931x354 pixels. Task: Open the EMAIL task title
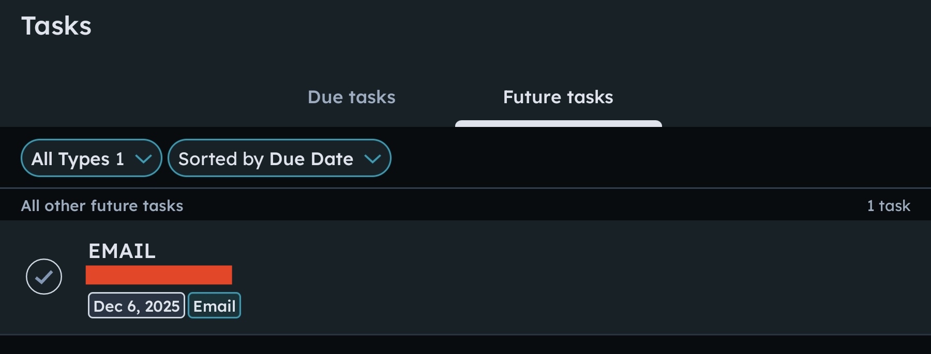(122, 251)
